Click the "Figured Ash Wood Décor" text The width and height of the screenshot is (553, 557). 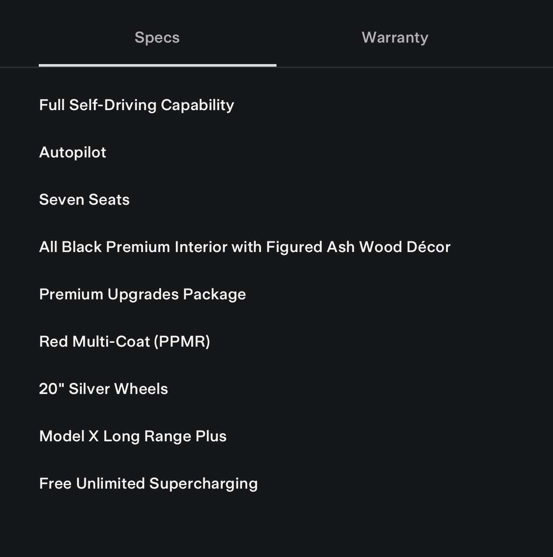point(358,247)
